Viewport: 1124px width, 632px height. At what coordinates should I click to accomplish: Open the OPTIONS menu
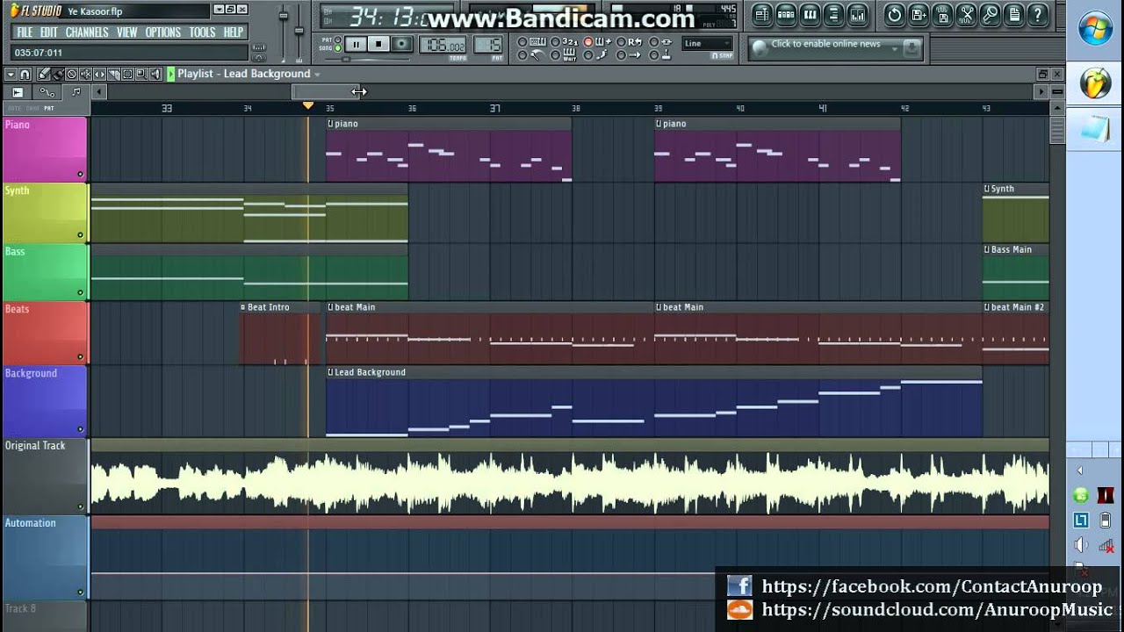[x=163, y=32]
